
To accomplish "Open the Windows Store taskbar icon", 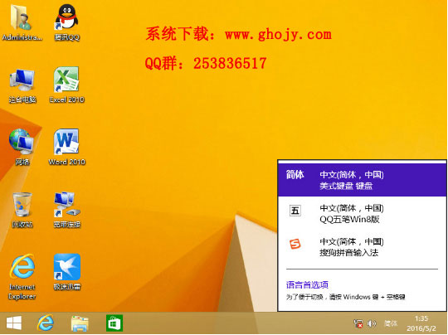I will pos(114,323).
